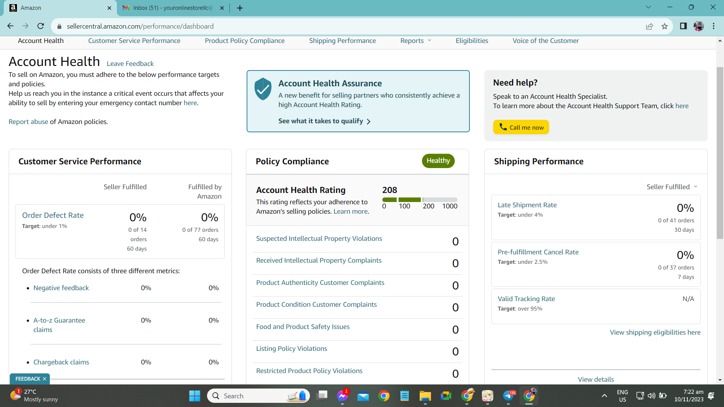This screenshot has height=407, width=724.
Task: Click View shipping eligibilities here
Action: tap(655, 332)
